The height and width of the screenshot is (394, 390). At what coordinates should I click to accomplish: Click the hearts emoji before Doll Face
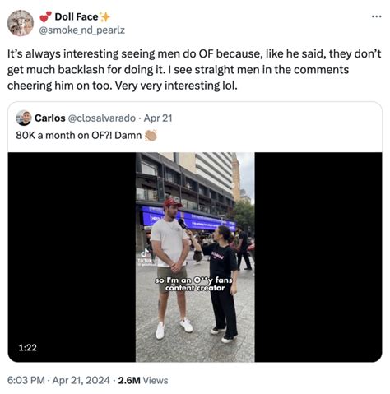click(46, 17)
